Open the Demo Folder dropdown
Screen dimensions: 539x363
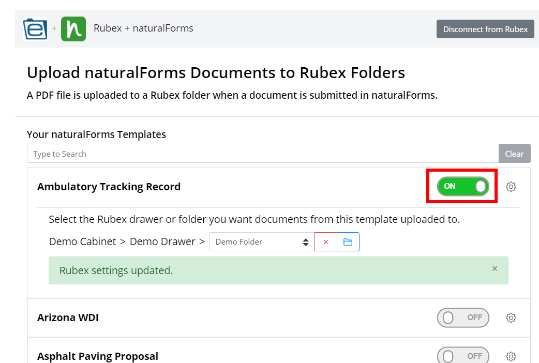(262, 242)
